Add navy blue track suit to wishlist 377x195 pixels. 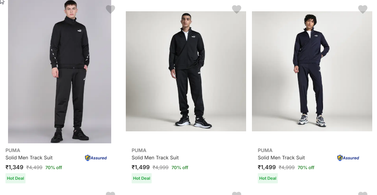pos(363,9)
